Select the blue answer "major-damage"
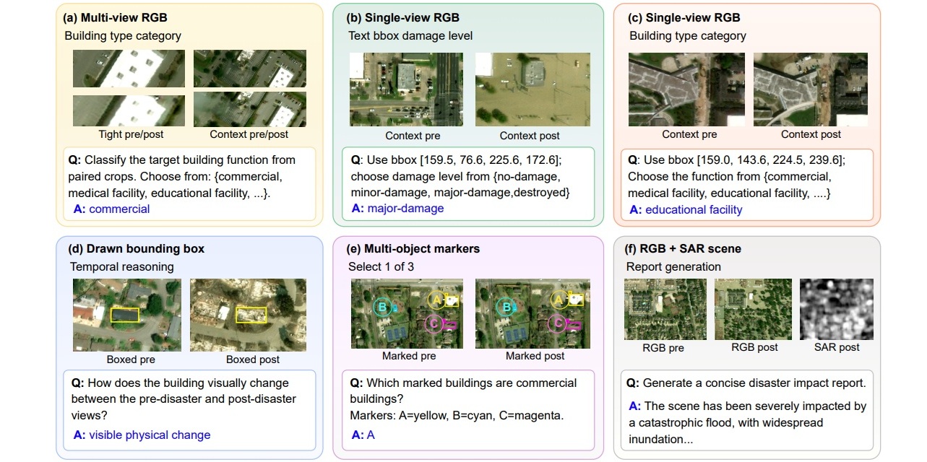This screenshot has height=462, width=927. tap(405, 209)
